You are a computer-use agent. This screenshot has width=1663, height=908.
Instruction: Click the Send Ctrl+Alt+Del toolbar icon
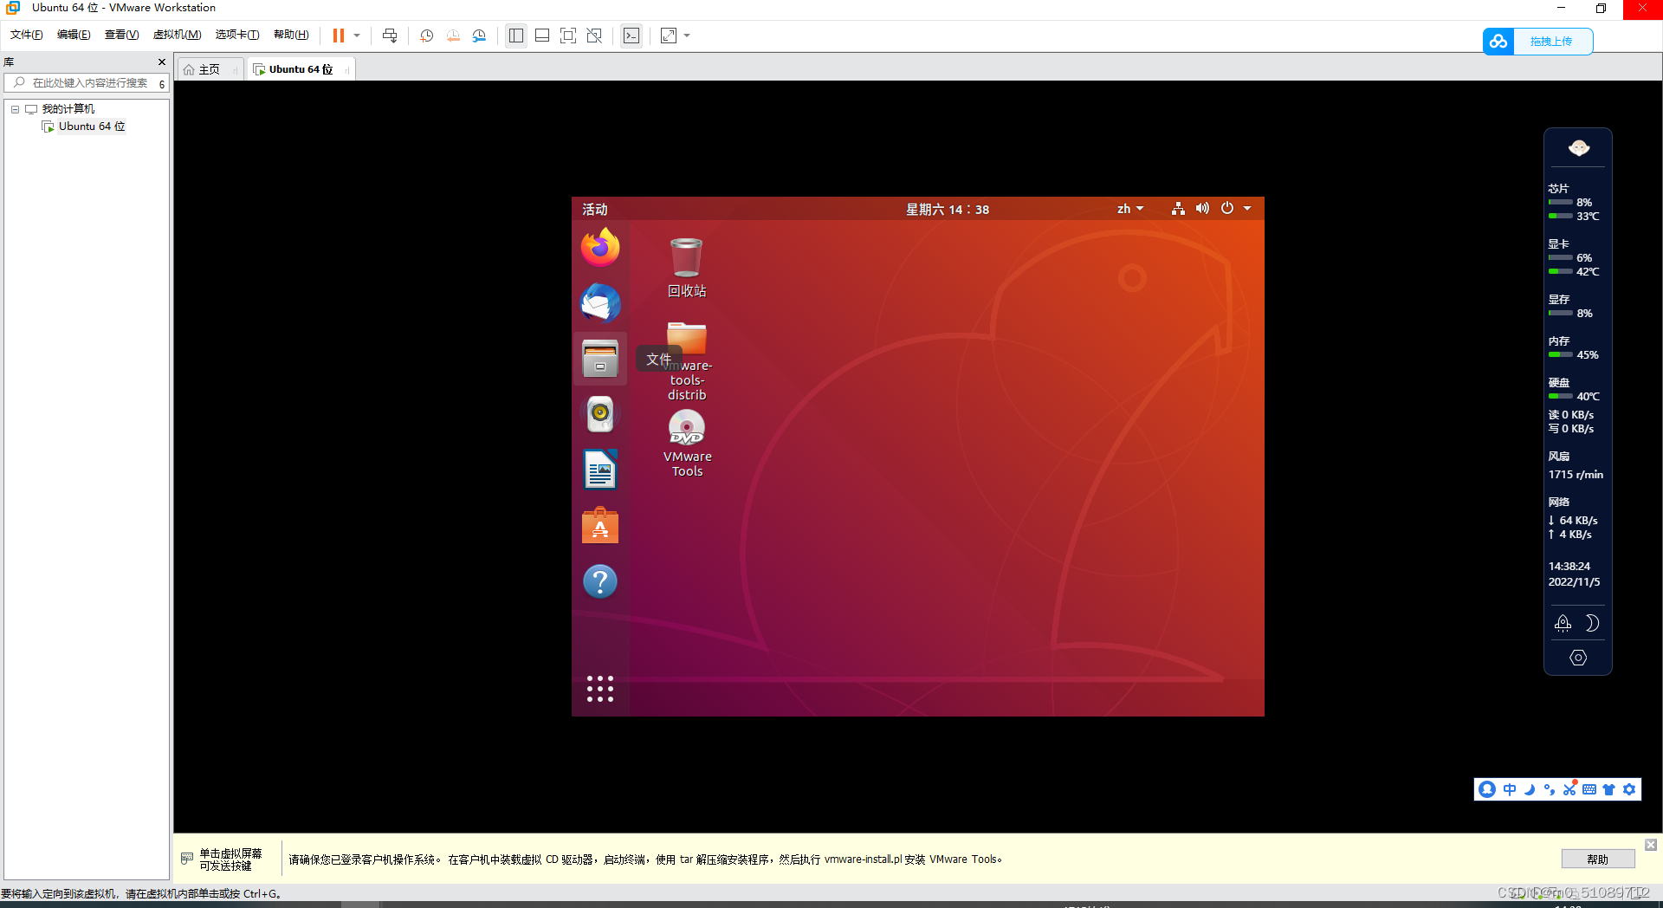click(x=390, y=36)
